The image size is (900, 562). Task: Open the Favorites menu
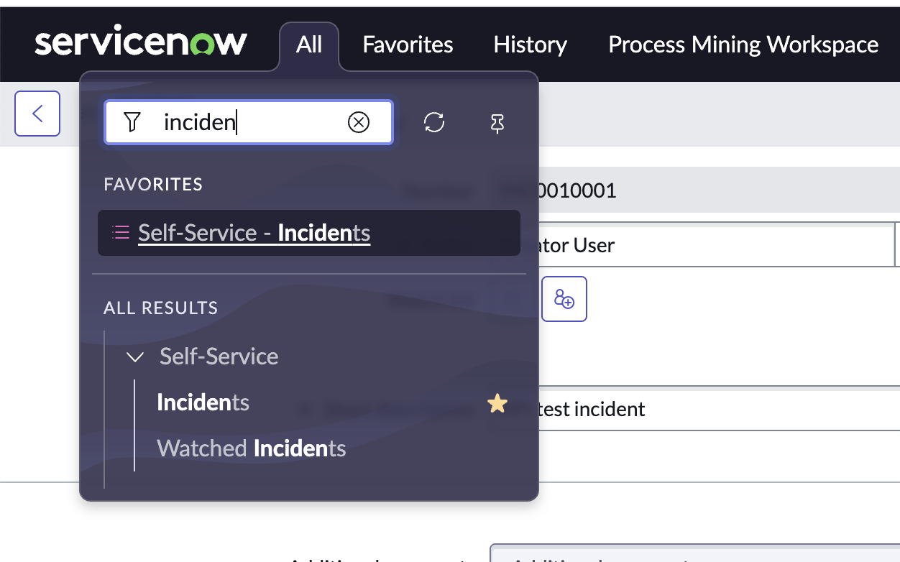(407, 45)
